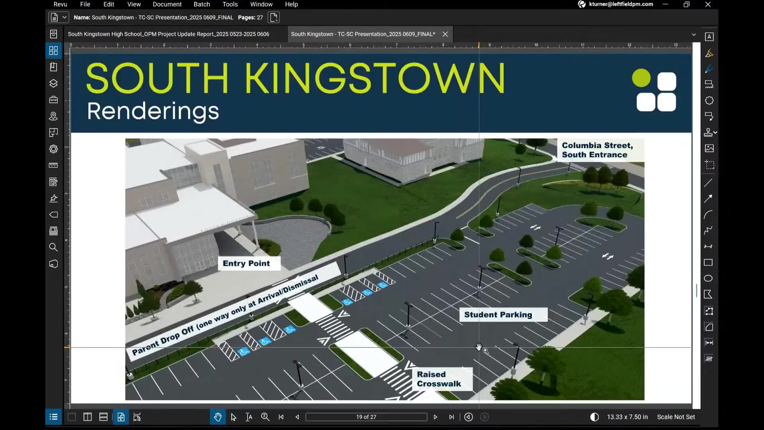Open the Bookmarks panel icon

click(x=53, y=67)
